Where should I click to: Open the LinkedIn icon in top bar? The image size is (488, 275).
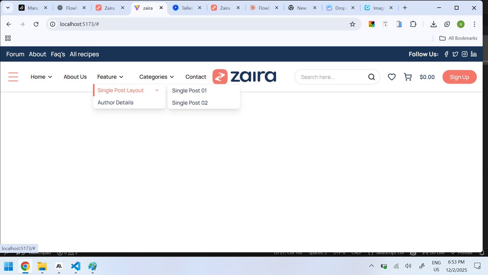pos(474,54)
